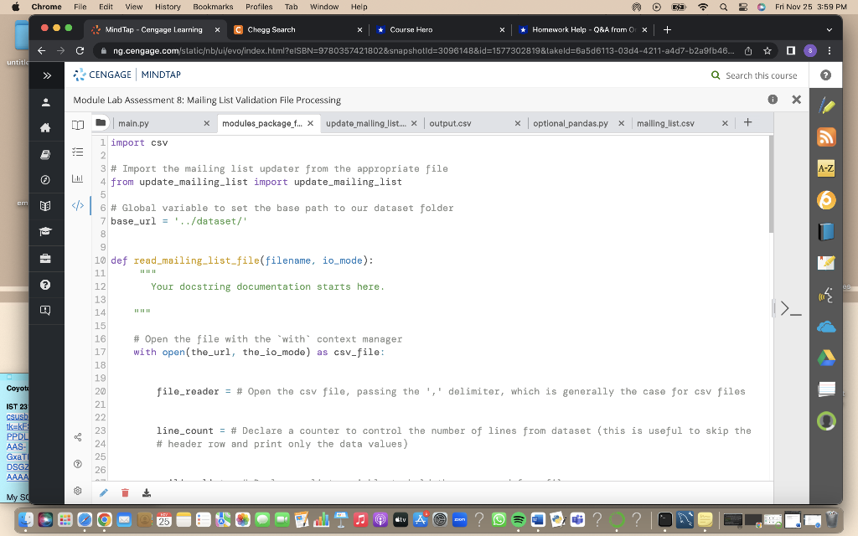Open the code editor panel icon
The width and height of the screenshot is (858, 536).
[x=78, y=205]
